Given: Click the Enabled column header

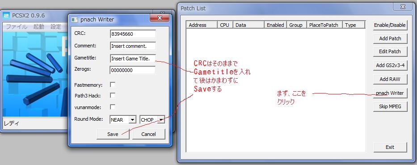Looking at the screenshot, I should pyautogui.click(x=275, y=25).
